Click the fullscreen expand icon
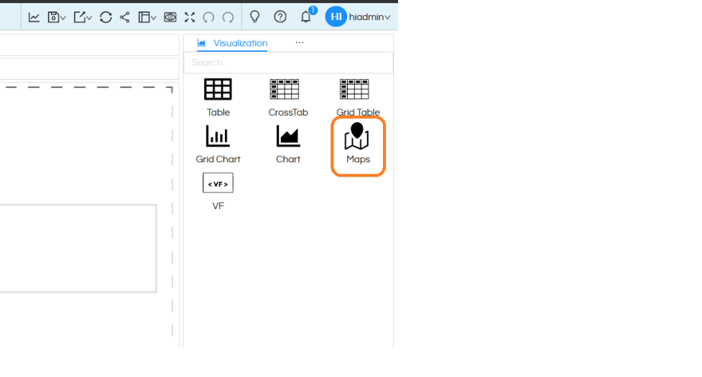This screenshot has width=702, height=377. [190, 17]
